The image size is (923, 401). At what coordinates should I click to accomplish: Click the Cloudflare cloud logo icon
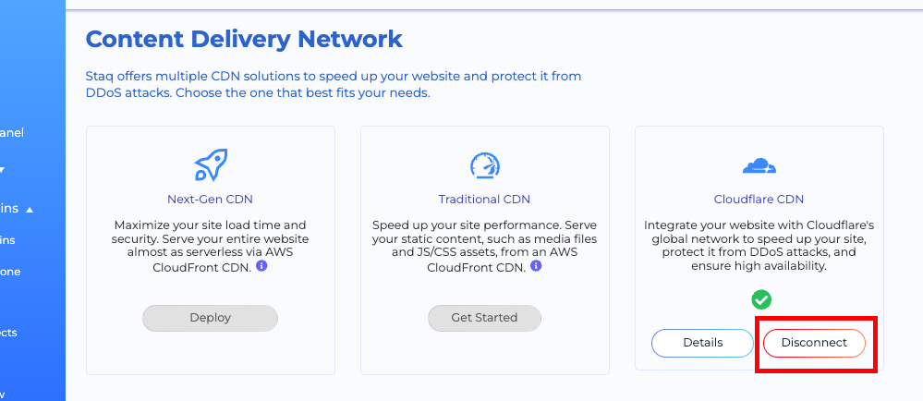click(x=759, y=166)
